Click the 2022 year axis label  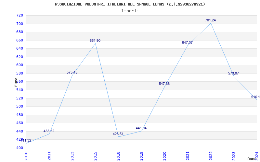211,156
